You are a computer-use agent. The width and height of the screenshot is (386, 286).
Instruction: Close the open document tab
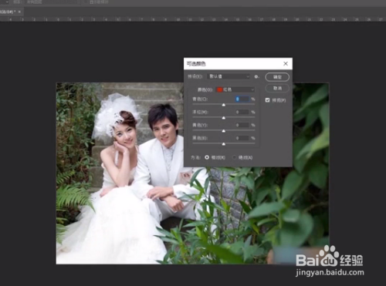click(x=19, y=12)
